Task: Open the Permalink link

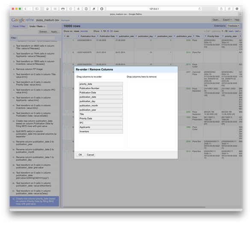Action: point(65,21)
